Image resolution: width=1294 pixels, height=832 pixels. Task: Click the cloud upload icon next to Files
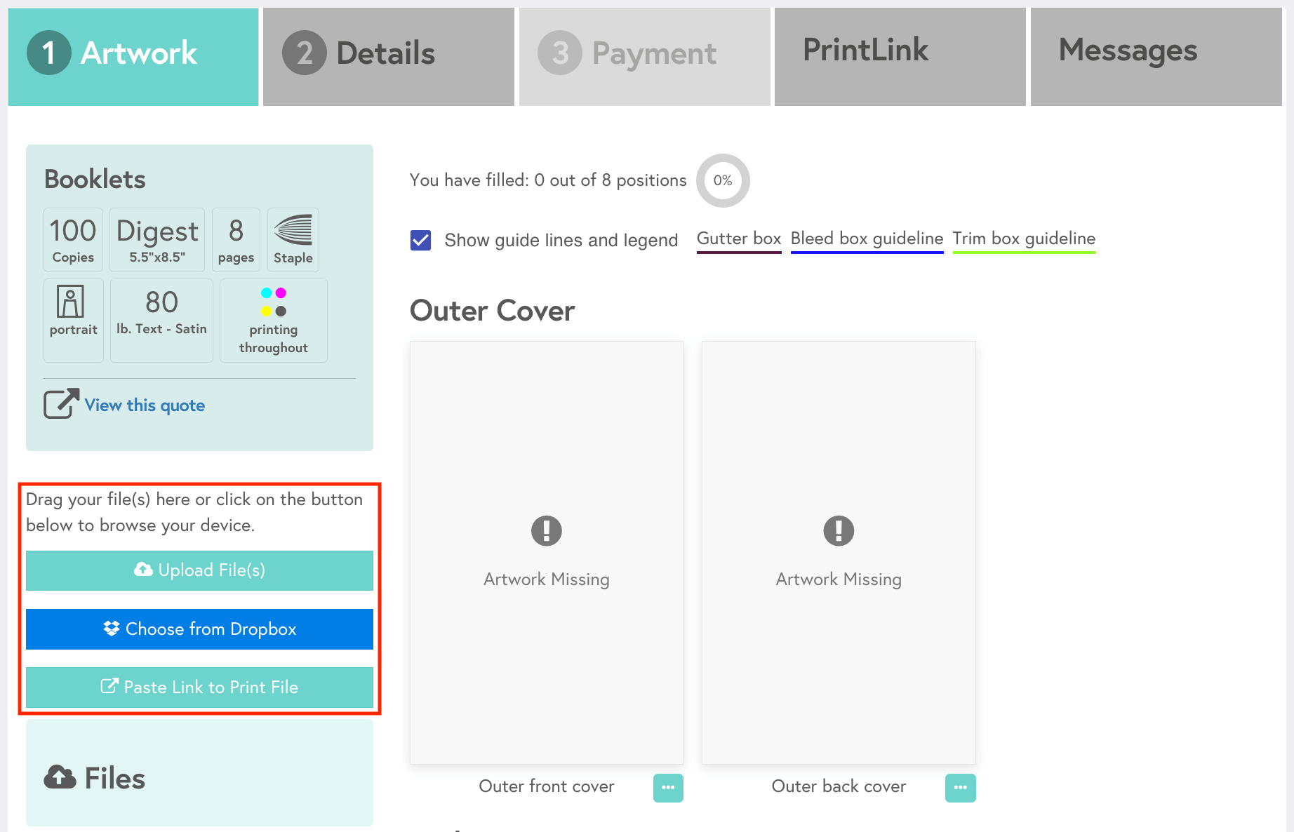(60, 777)
